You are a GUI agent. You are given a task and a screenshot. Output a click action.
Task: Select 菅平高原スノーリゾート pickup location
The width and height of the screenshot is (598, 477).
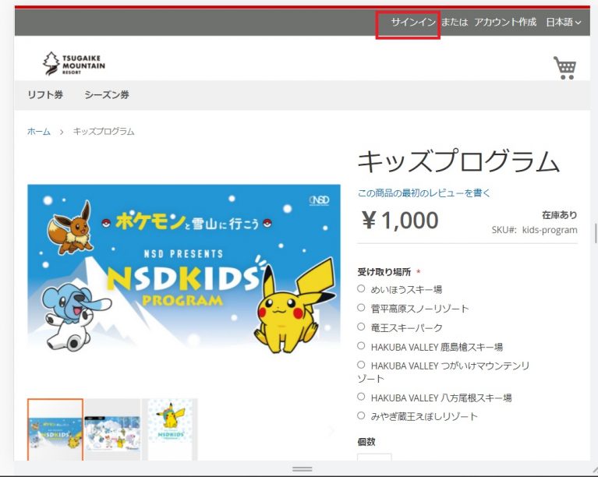pos(361,307)
